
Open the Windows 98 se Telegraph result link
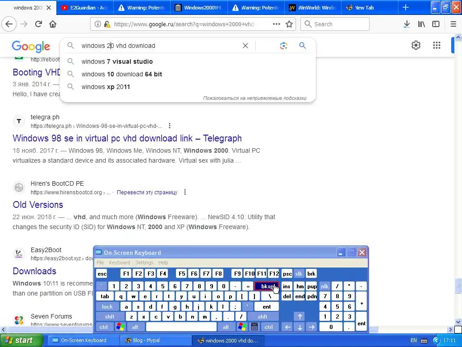pyautogui.click(x=127, y=138)
